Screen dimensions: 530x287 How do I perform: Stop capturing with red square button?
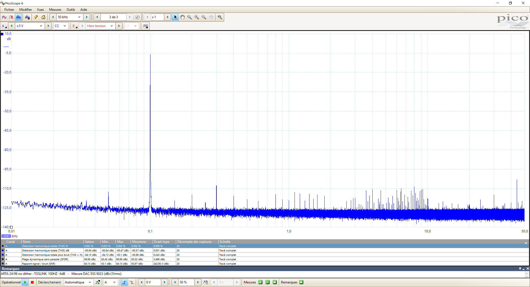pos(32,282)
